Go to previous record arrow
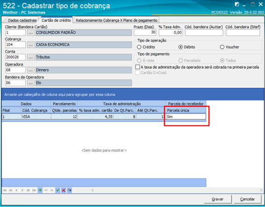Screen dimensions: 265x207 click(x=16, y=191)
